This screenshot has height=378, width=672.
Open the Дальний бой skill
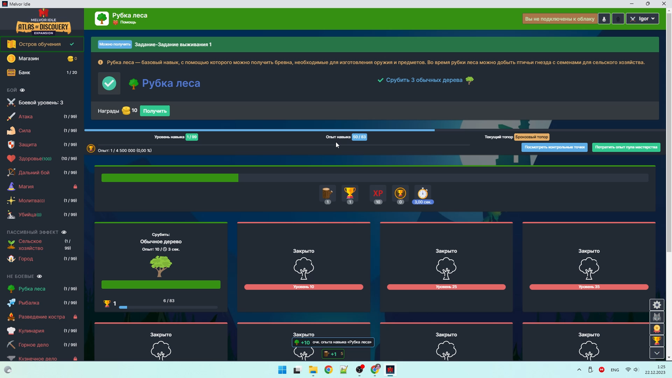click(x=42, y=172)
